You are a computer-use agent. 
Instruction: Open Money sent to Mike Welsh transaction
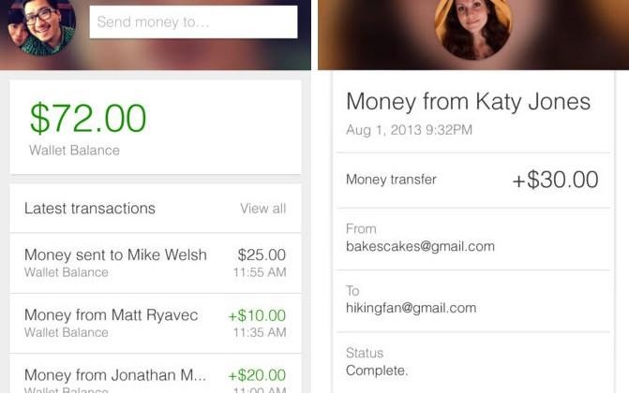click(156, 263)
